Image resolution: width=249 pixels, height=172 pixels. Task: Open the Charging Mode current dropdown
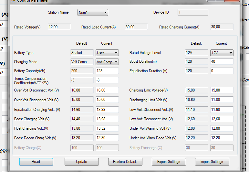pos(107,62)
